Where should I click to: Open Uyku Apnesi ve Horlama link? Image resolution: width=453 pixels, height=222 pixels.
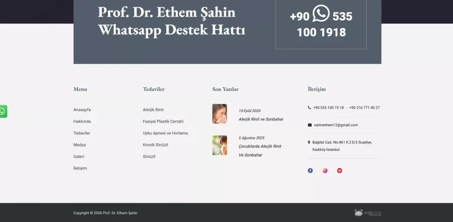[x=165, y=133]
